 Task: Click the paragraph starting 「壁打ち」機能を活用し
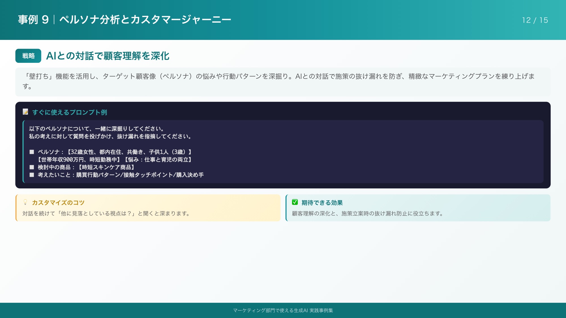pos(279,81)
